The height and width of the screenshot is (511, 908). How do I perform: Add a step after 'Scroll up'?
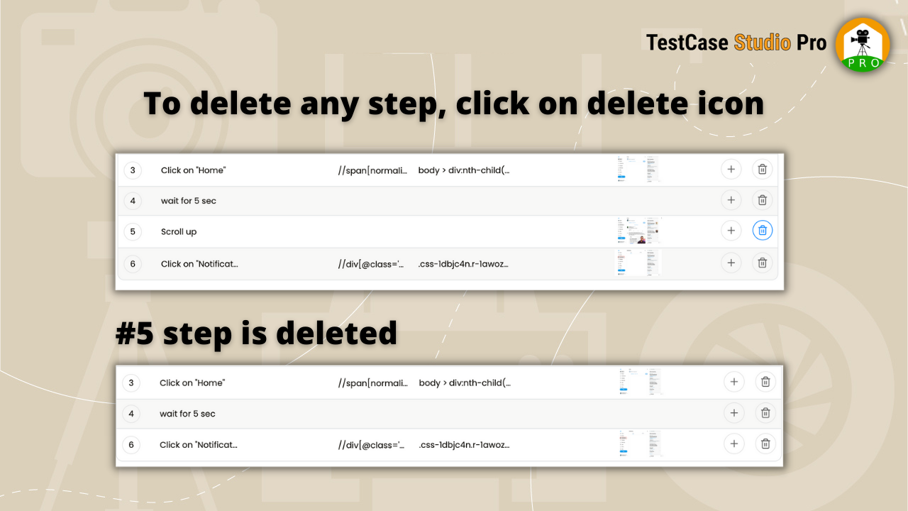731,230
